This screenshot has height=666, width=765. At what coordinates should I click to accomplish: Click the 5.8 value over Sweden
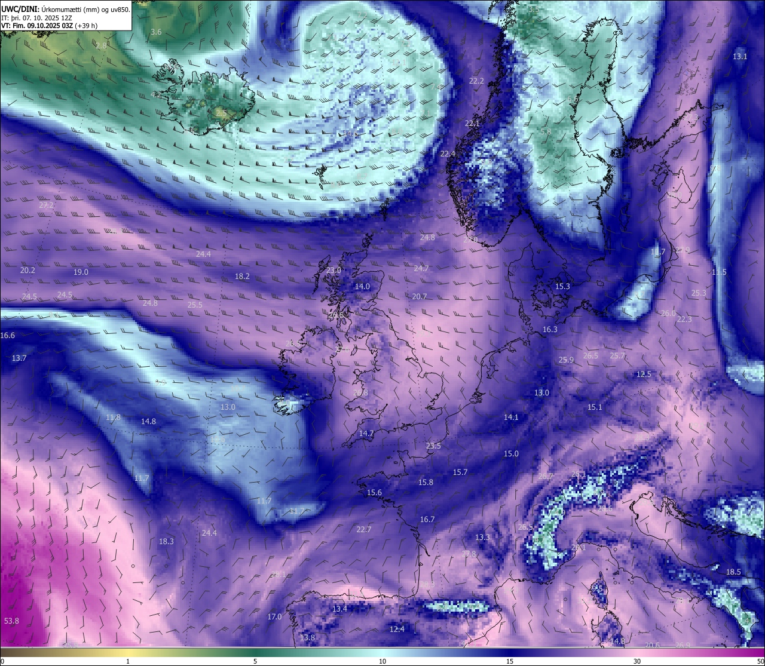[x=546, y=131]
